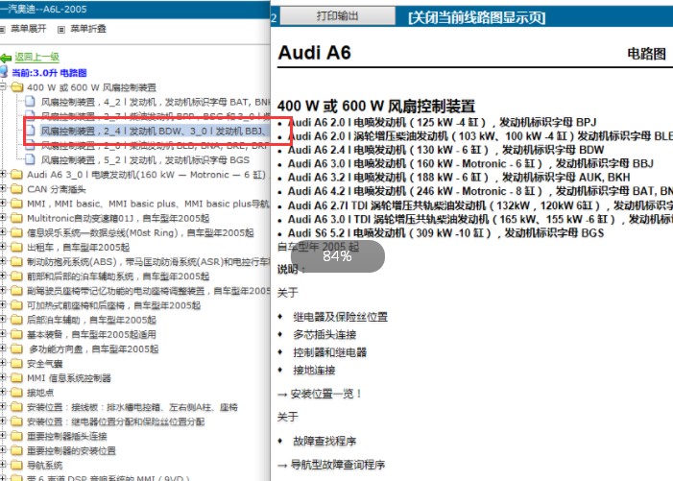Screen dimensions: 673x481
Task: Click 菜单展开 expand-all option
Action: (x=29, y=29)
